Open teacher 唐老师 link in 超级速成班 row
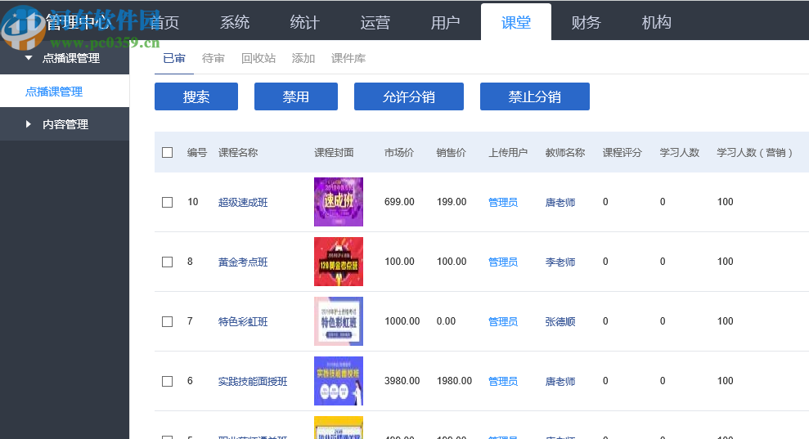 (x=560, y=202)
